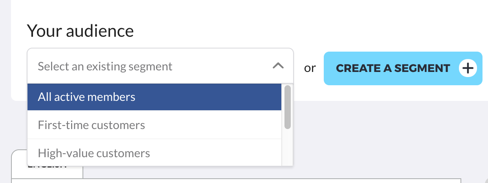Click the segment list scrollbar thumb
The image size is (488, 183).
287,107
